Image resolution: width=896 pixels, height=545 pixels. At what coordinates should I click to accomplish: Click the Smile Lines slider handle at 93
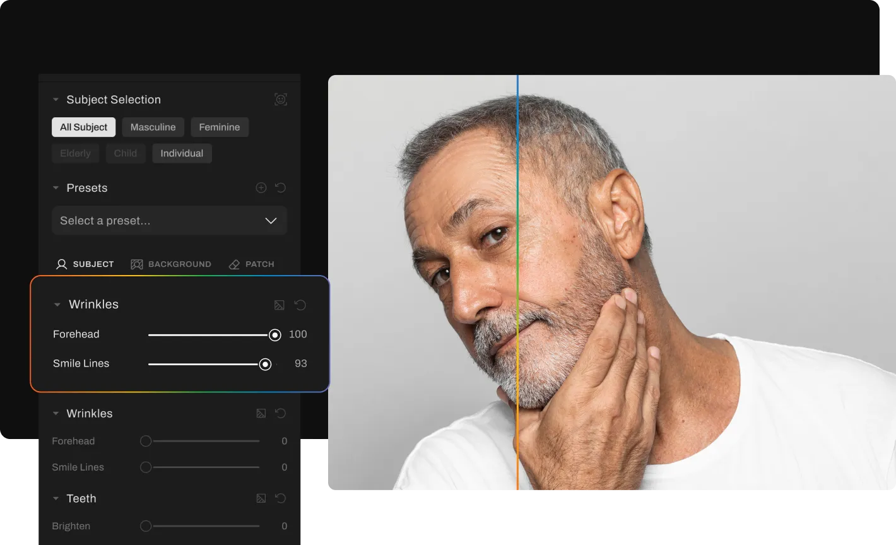266,364
